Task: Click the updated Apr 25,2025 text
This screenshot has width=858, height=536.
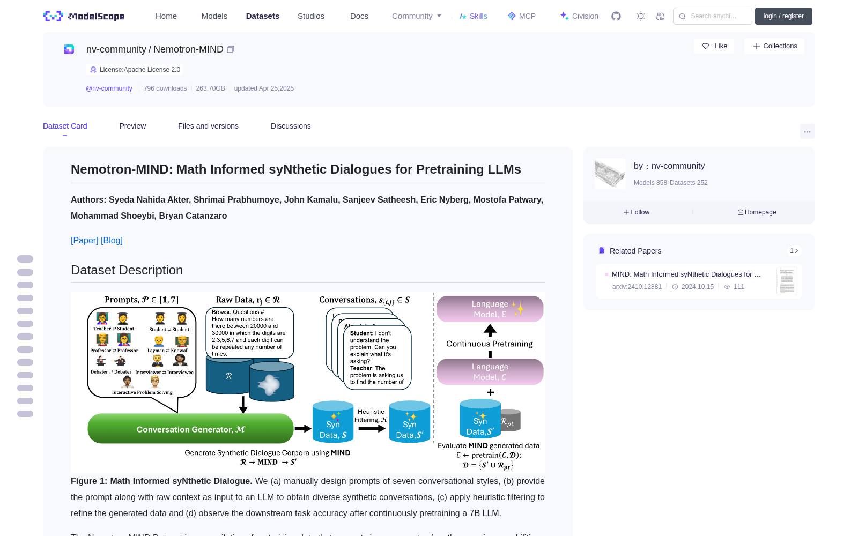Action: tap(264, 88)
